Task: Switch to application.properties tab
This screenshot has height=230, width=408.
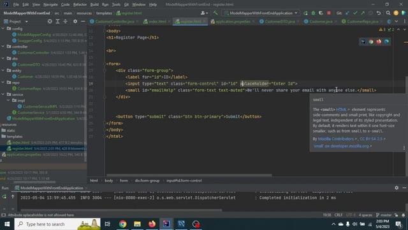Action: (232, 21)
